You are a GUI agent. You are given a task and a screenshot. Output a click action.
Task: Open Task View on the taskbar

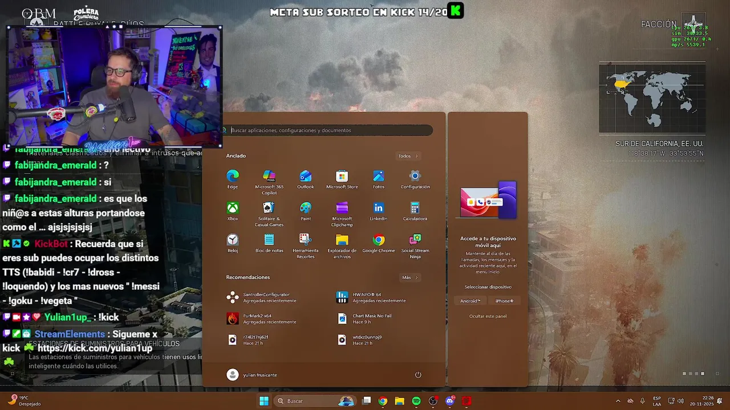367,401
